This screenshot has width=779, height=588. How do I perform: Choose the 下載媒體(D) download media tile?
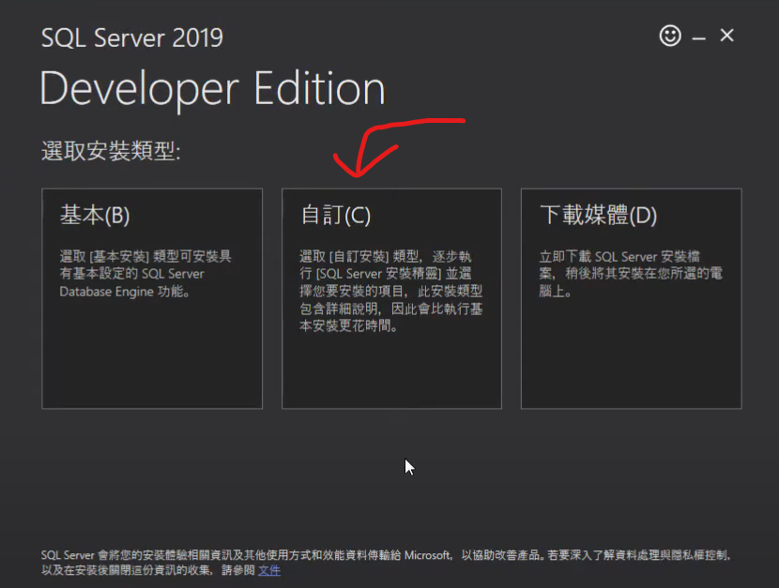[631, 299]
